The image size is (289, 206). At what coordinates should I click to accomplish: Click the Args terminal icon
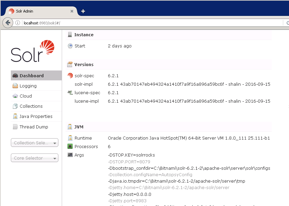[70, 155]
